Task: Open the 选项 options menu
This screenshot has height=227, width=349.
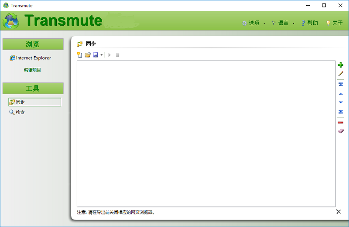Action: coord(254,23)
